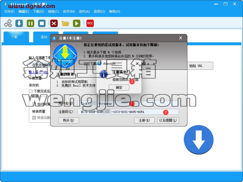This screenshot has height=182, width=243.
Task: Click the URL paste input field
Action: (x=40, y=65)
